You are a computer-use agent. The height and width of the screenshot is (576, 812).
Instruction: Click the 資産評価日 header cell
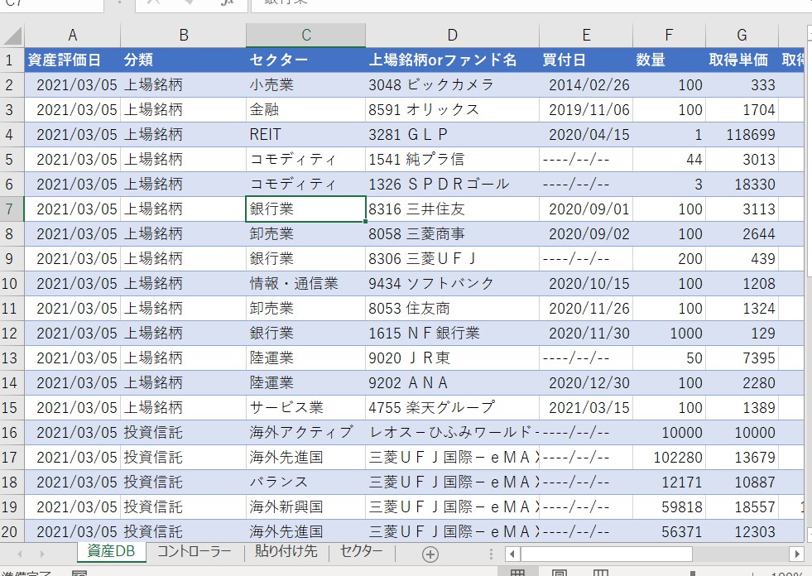point(73,60)
